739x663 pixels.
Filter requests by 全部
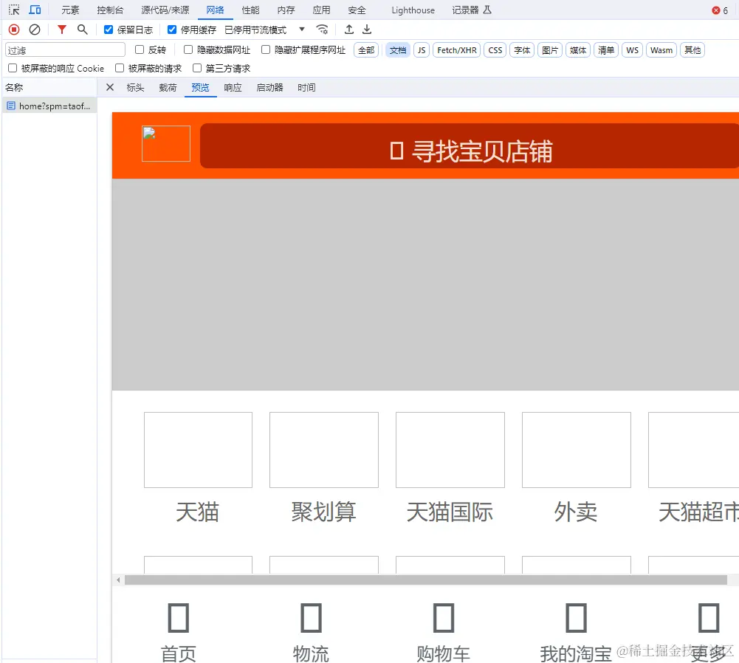tap(366, 50)
